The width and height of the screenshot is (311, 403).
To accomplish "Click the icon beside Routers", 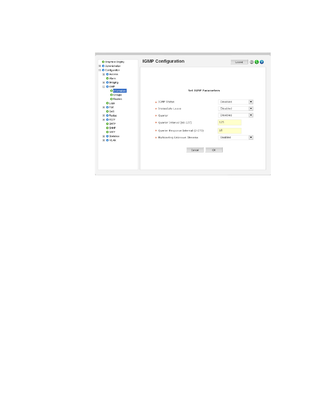I will coord(111,99).
